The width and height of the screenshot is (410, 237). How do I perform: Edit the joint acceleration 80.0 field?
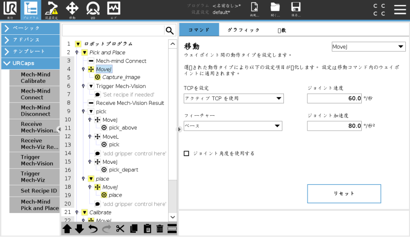coord(334,126)
